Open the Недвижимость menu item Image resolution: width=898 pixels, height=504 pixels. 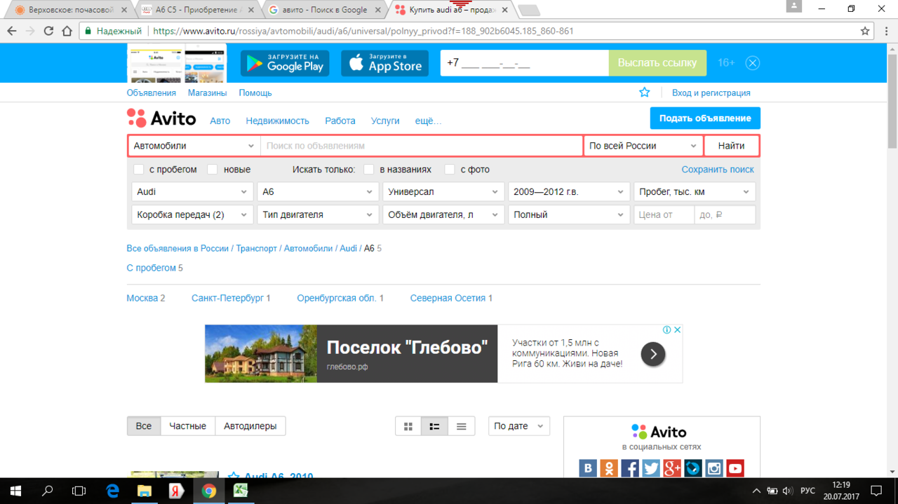[277, 121]
